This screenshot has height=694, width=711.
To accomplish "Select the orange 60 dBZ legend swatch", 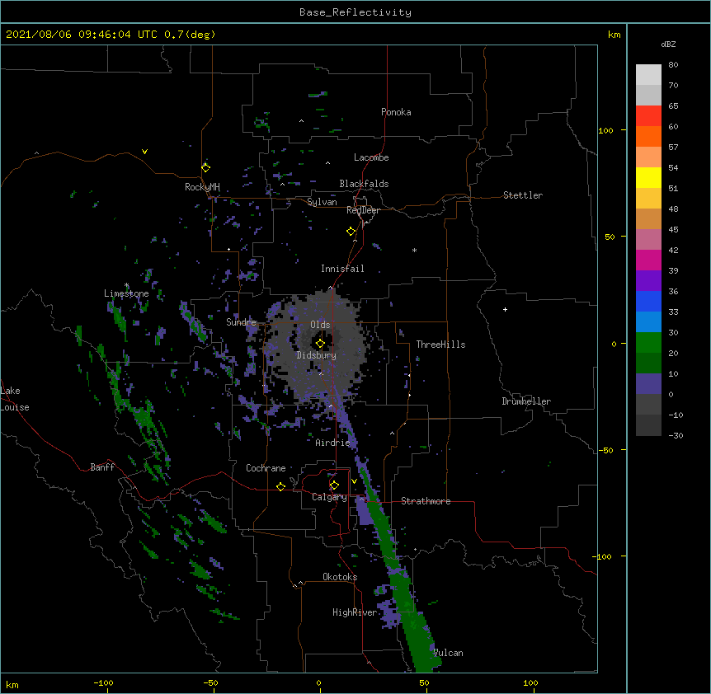I will click(648, 136).
